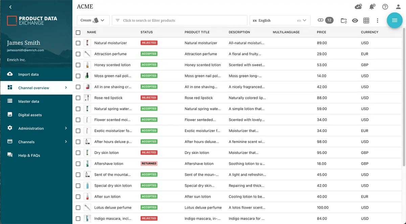
Task: Click jamessmith@emrich.com email in sidebar
Action: (25, 50)
